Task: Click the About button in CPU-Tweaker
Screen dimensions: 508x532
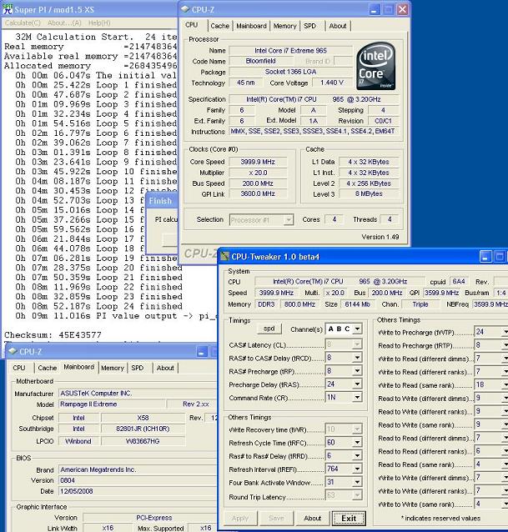Action: (x=312, y=518)
